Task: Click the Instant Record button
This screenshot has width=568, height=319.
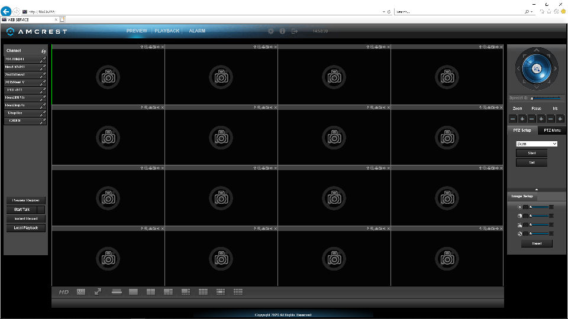Action: (25, 219)
